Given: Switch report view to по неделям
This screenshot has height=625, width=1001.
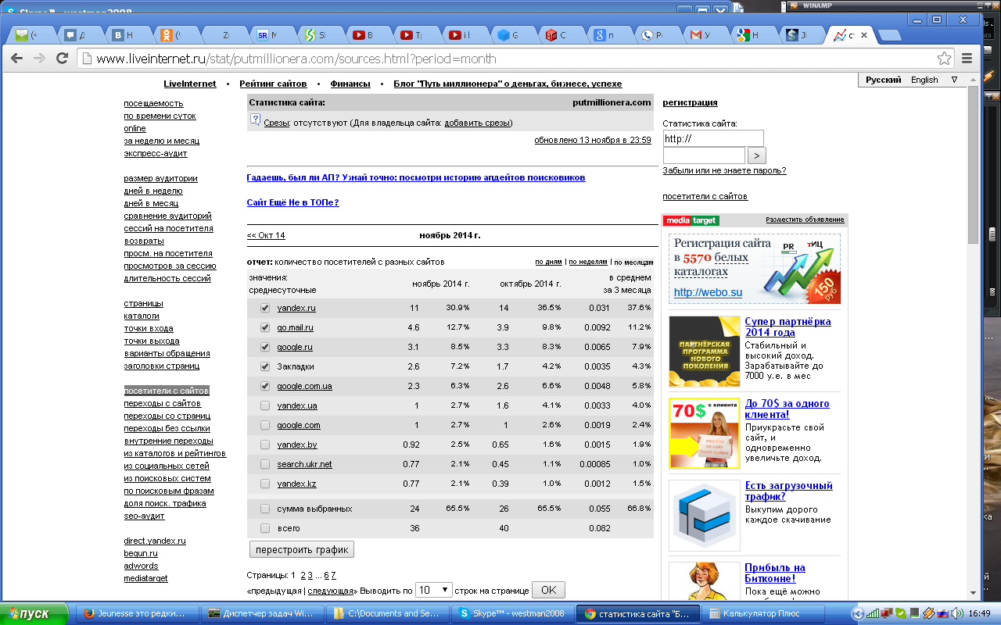Looking at the screenshot, I should [x=588, y=262].
